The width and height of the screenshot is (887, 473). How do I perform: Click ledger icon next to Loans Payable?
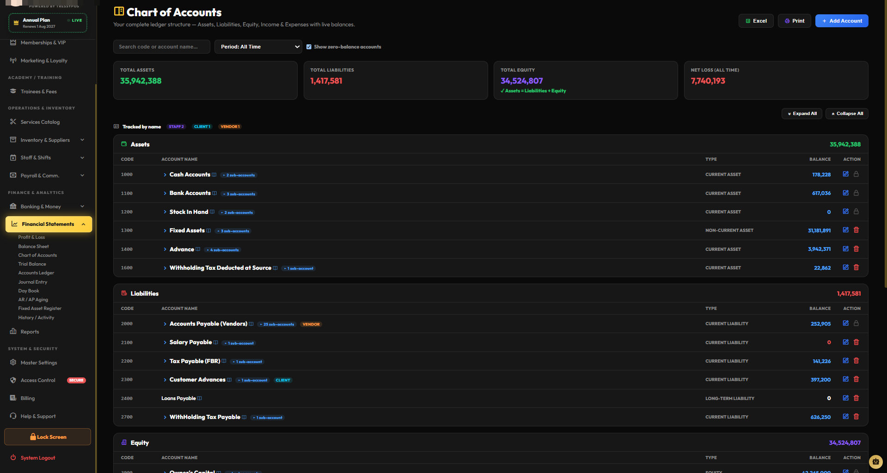point(200,398)
